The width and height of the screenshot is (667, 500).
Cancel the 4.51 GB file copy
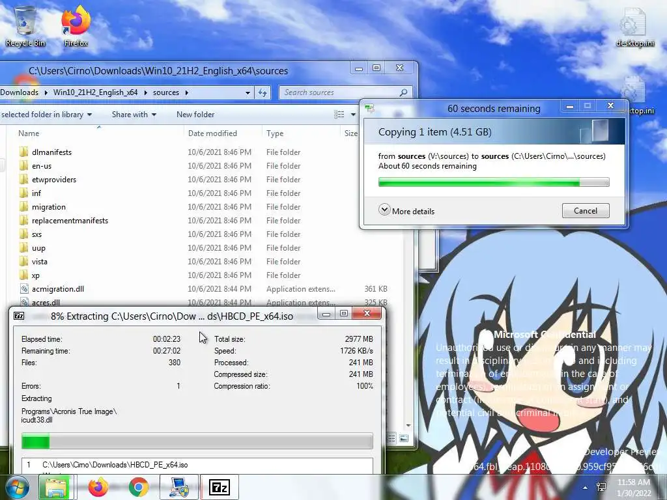(586, 210)
